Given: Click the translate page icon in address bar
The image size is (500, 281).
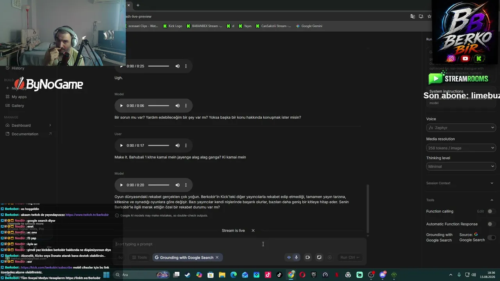Looking at the screenshot, I should [412, 16].
